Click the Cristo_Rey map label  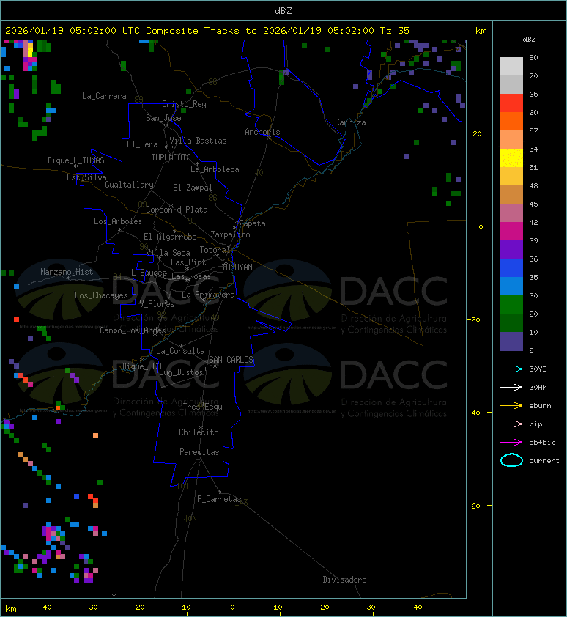pyautogui.click(x=184, y=104)
